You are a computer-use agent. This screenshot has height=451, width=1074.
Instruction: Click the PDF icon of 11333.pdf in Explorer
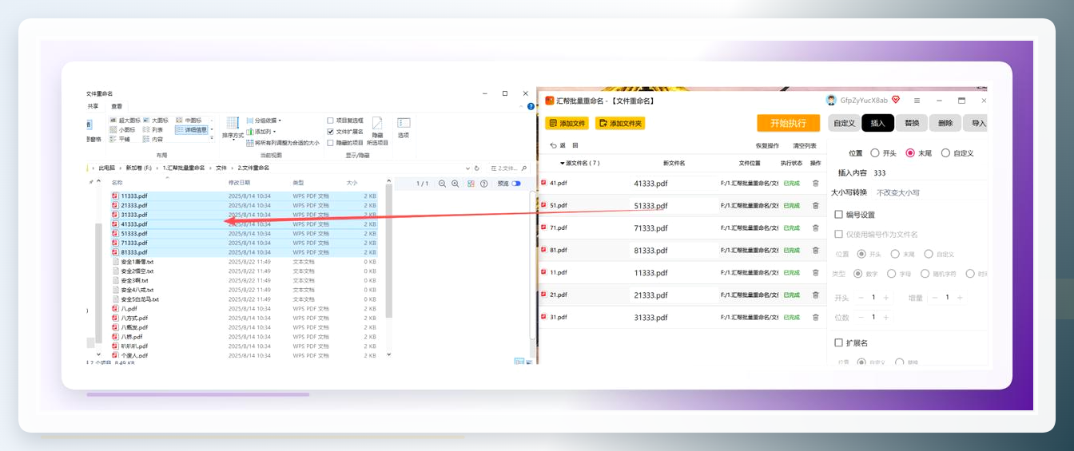point(115,196)
